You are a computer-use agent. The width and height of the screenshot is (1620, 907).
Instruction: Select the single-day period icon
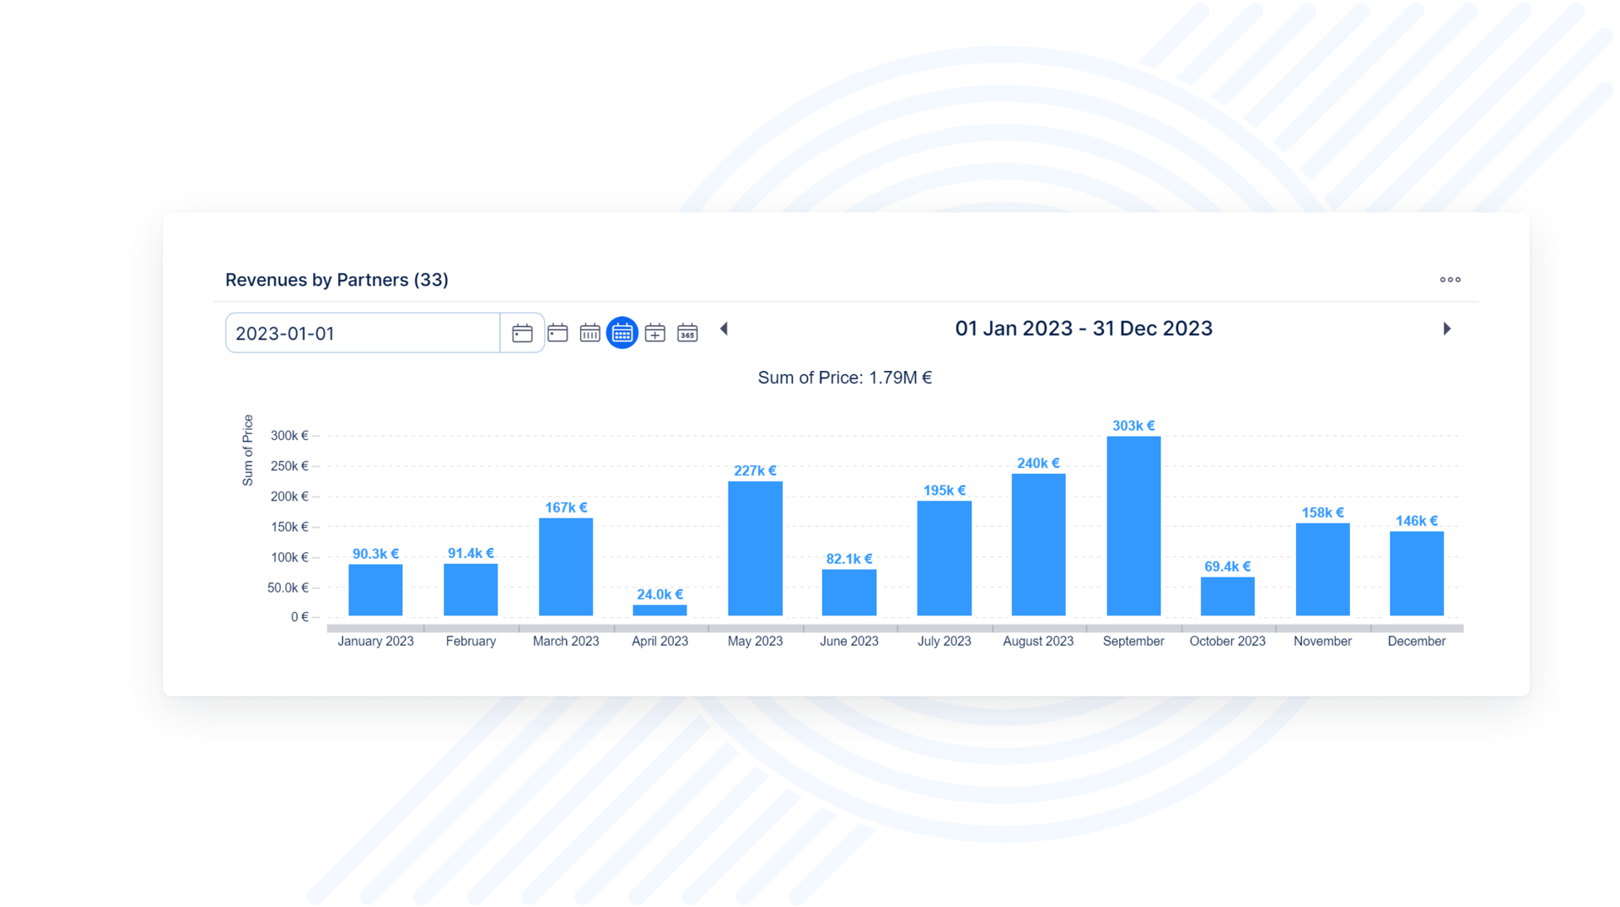click(557, 333)
